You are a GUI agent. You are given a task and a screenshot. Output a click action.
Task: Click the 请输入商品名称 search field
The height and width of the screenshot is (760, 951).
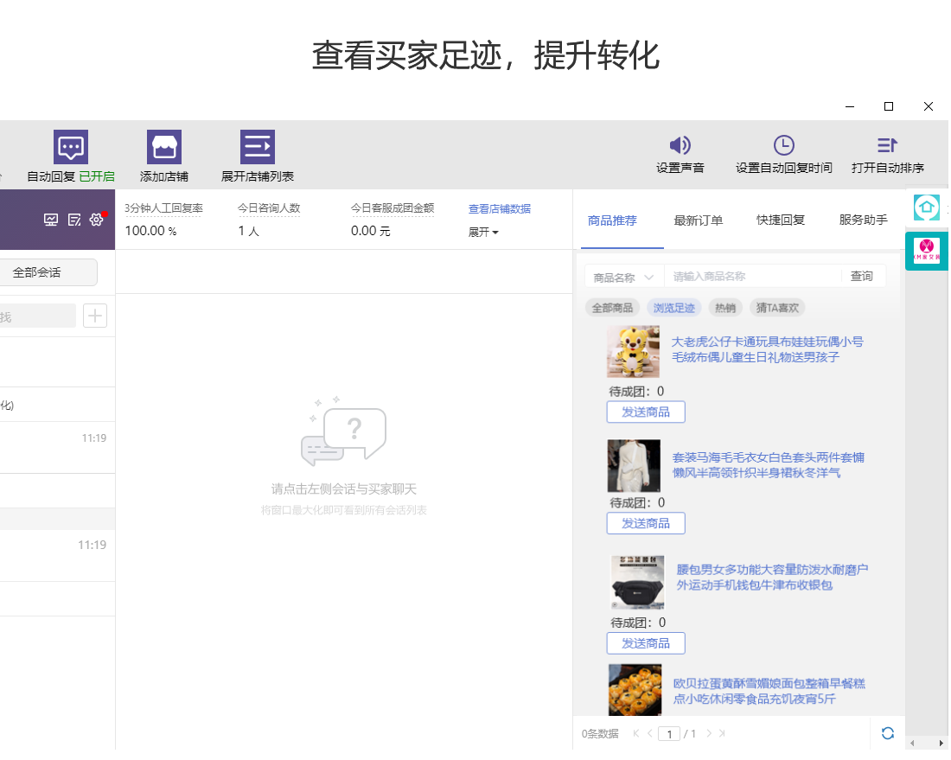752,277
